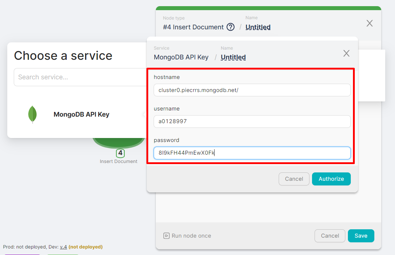The image size is (395, 255).
Task: Open the v.4 dev version link
Action: tap(63, 247)
